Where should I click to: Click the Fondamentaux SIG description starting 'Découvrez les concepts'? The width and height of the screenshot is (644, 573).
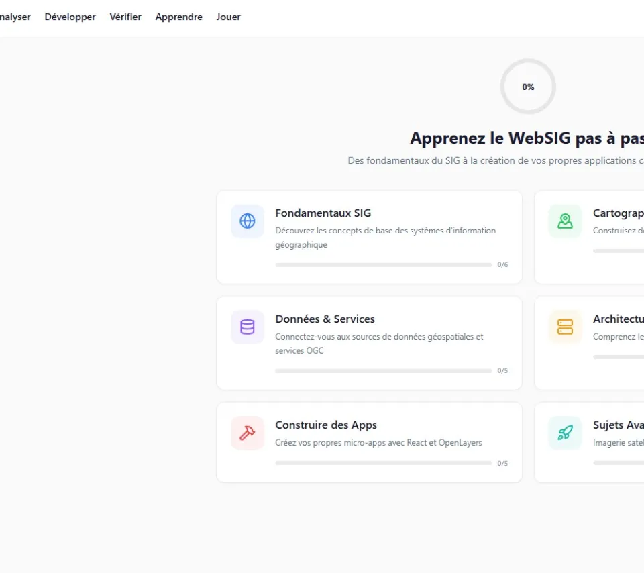(x=385, y=238)
